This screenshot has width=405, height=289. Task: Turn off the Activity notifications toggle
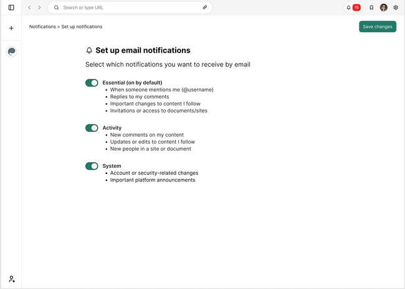[x=92, y=128]
